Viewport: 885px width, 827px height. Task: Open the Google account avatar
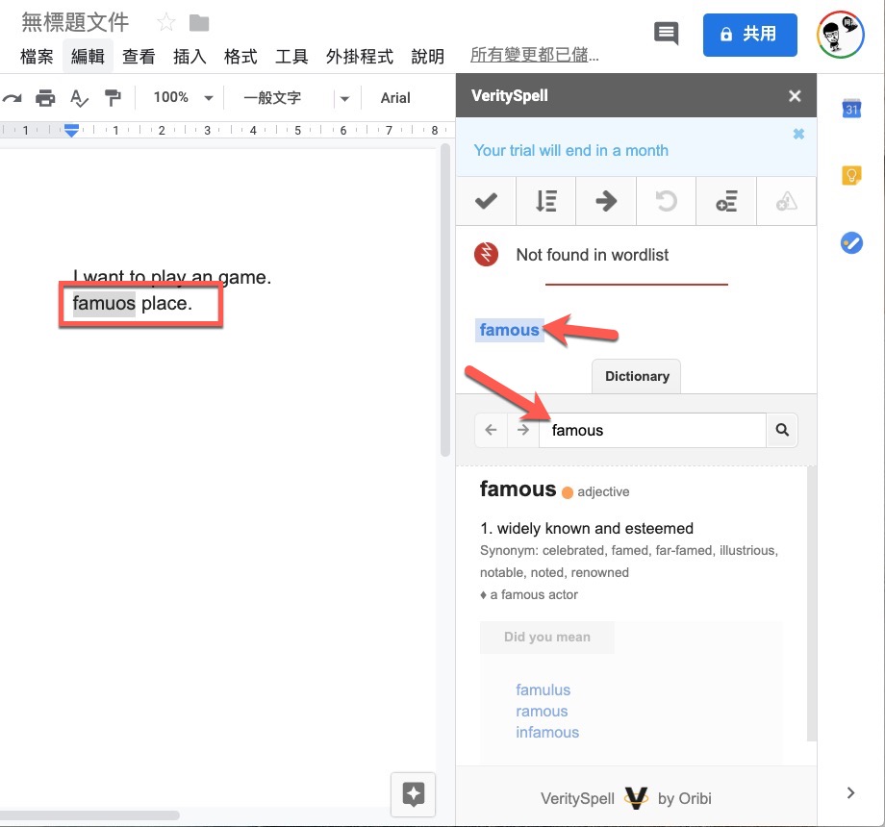(840, 35)
